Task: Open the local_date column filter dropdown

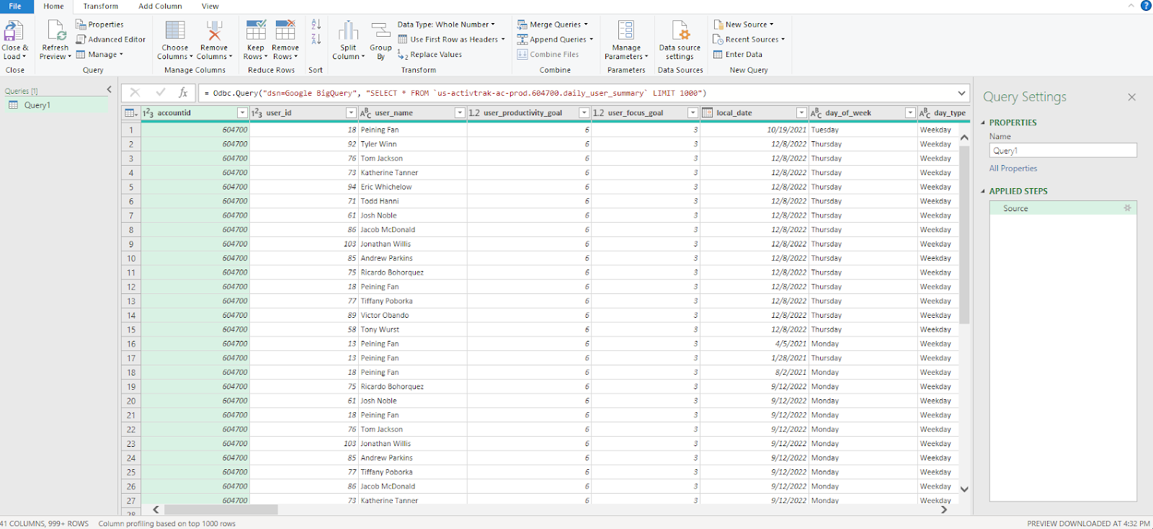Action: coord(801,113)
